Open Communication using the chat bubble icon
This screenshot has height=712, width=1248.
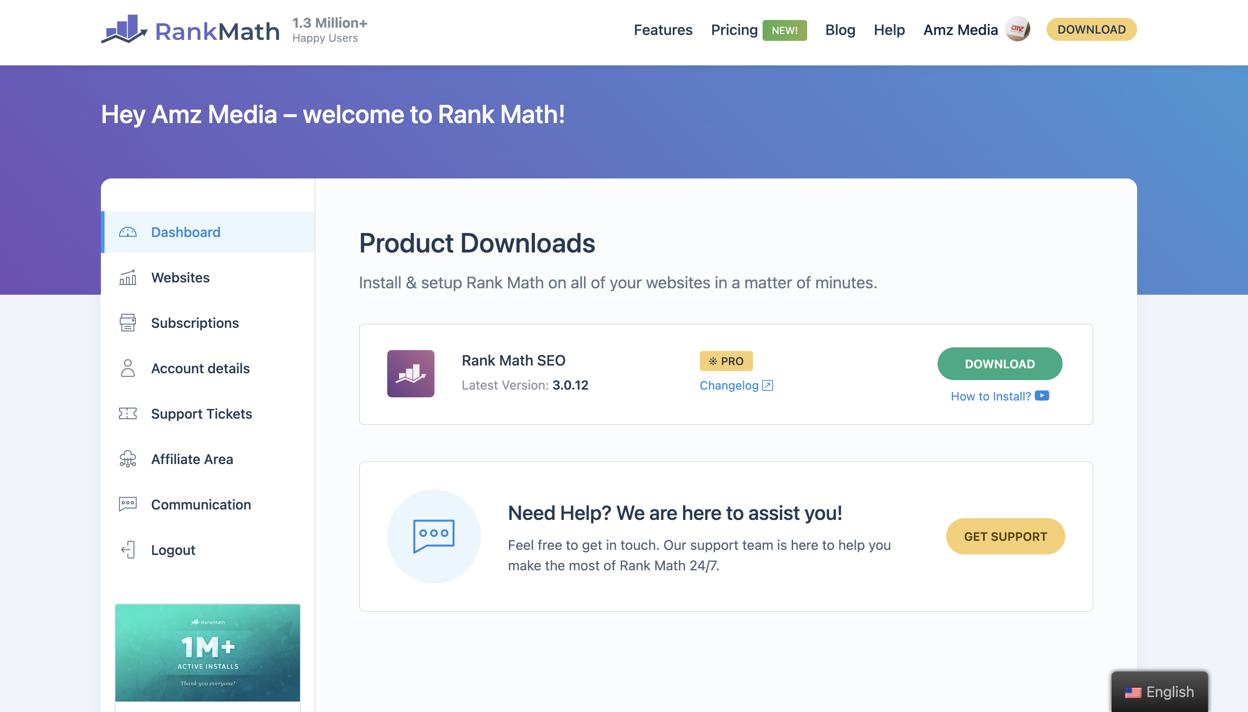[128, 504]
